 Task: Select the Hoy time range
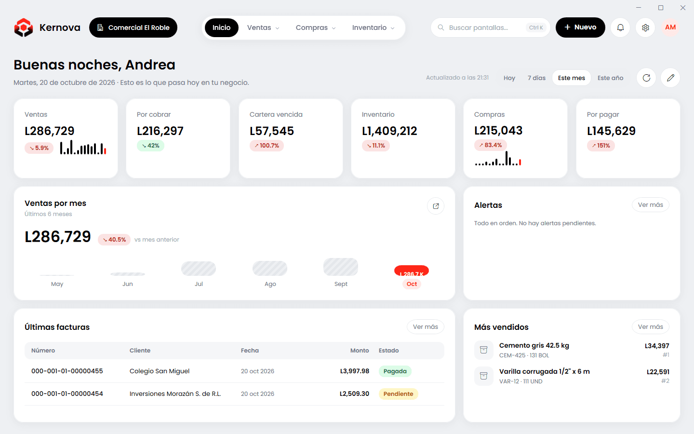tap(509, 78)
